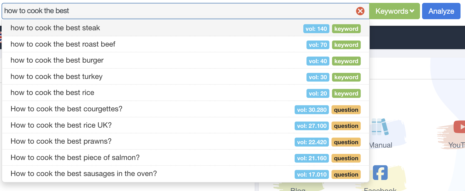The image size is (465, 191).
Task: Click the 'vol: 140' badge on steak row
Action: coord(316,29)
